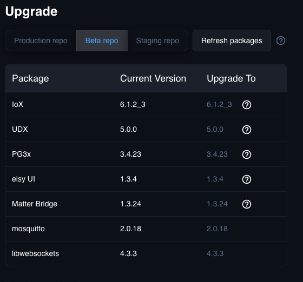Click PG3x current version 3.4.23
303x282 pixels.
coord(130,155)
